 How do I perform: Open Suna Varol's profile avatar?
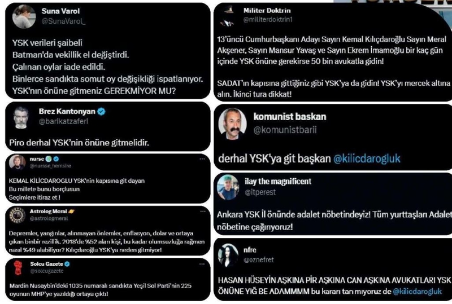(x=24, y=17)
